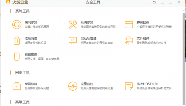Select the 启动项管理 title text
The image size is (186, 106).
(88, 38)
